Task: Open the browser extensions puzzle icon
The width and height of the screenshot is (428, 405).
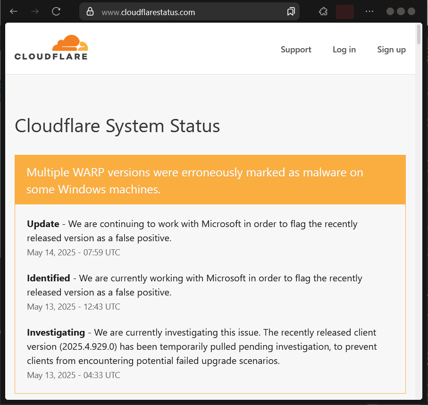Action: [x=323, y=11]
